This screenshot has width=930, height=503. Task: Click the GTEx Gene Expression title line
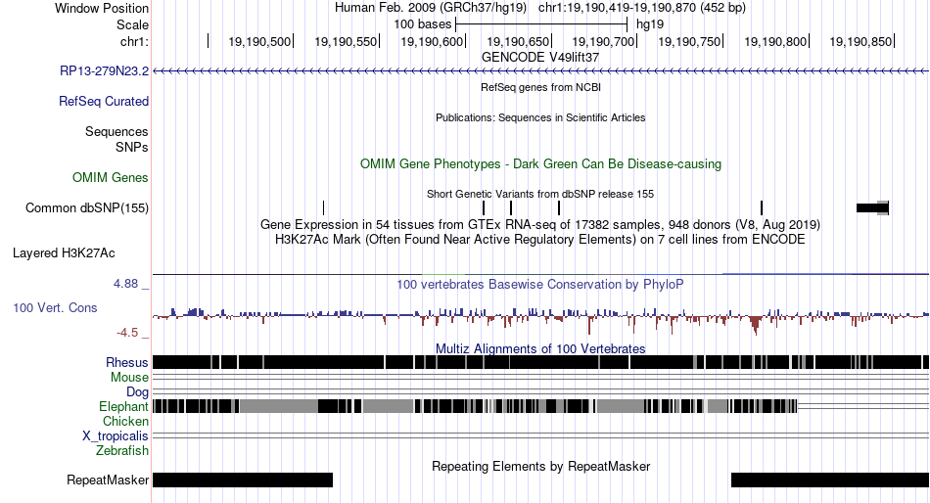coord(540,225)
